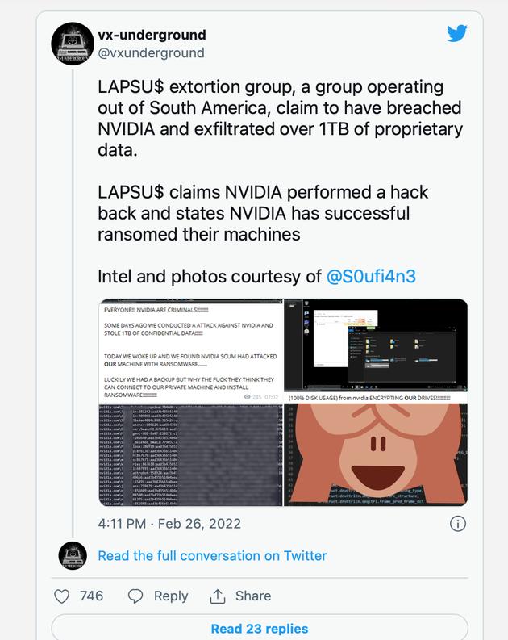The image size is (508, 640).
Task: Open the blurred nvidia credentials list image
Action: pyautogui.click(x=190, y=455)
